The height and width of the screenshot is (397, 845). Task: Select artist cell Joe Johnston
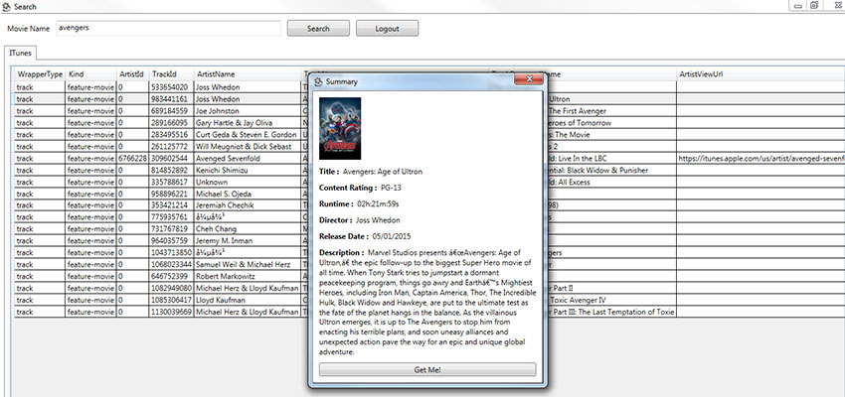[x=247, y=111]
